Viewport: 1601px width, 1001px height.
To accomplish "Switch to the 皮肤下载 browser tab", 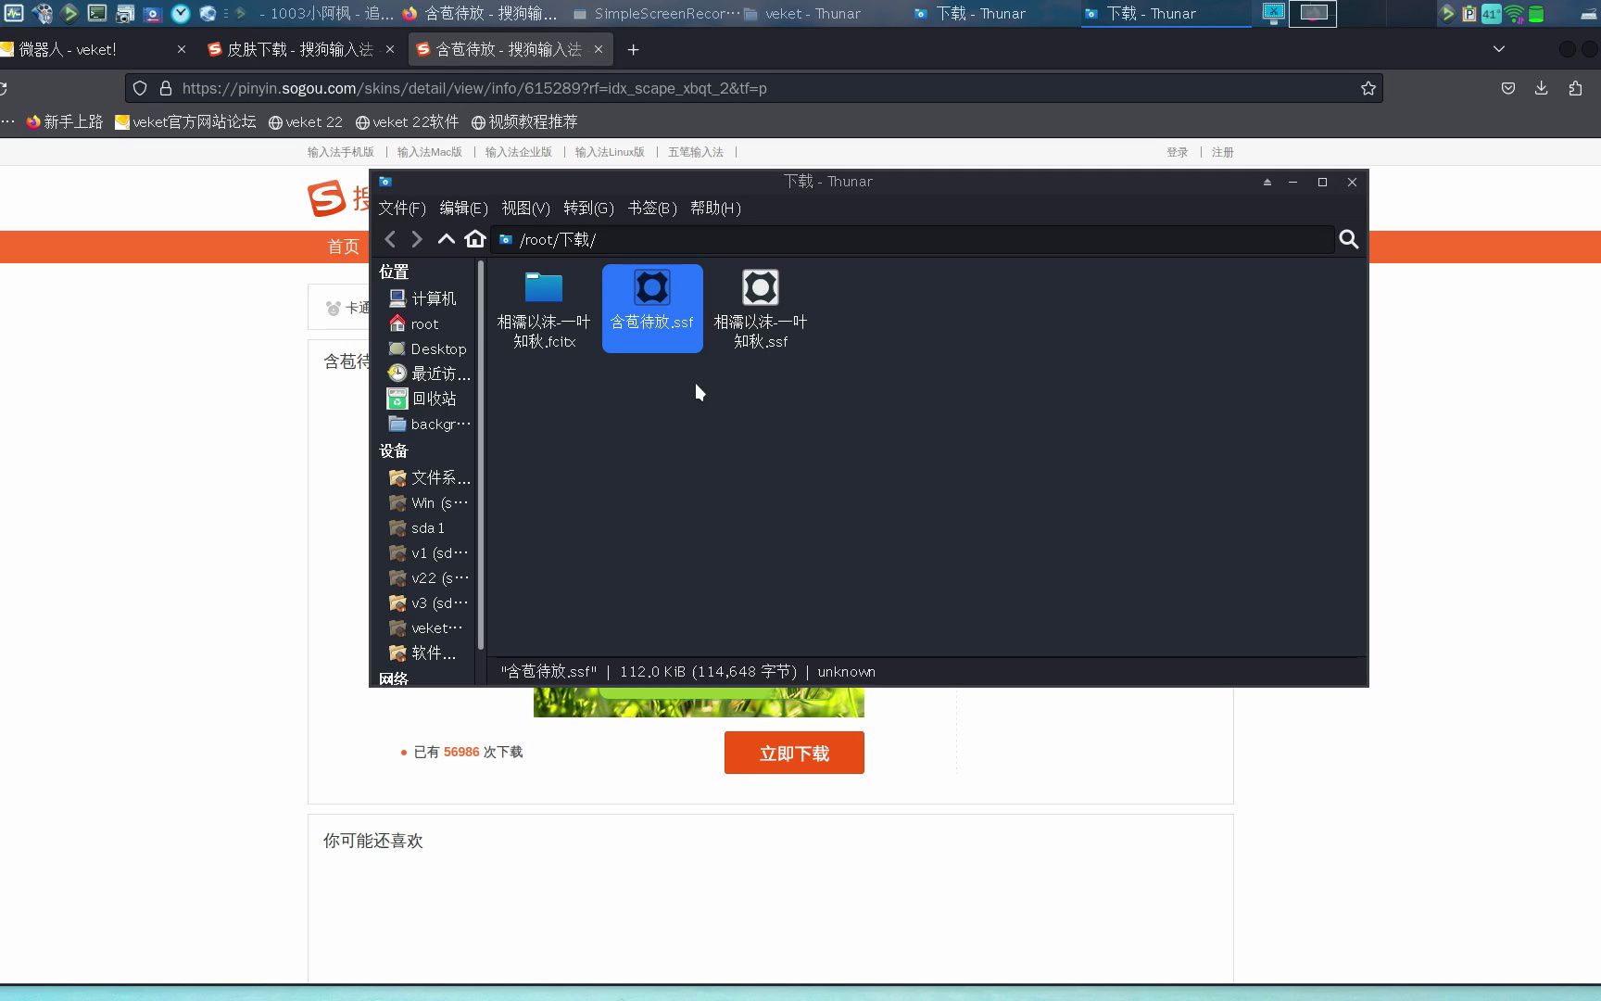I will pos(299,49).
